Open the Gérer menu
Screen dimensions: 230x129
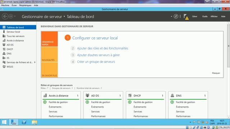195,16
